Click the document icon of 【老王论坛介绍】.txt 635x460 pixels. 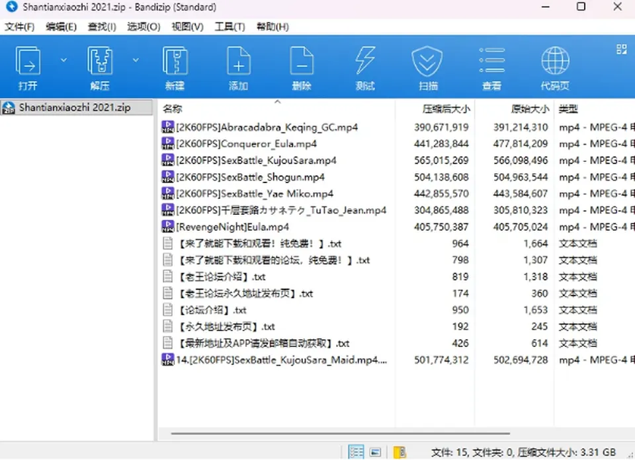[x=167, y=277]
